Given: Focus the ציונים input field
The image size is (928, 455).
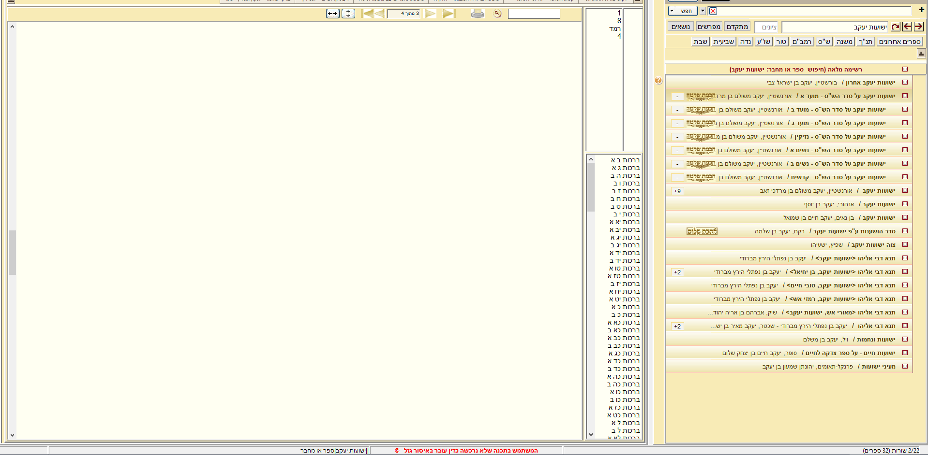Looking at the screenshot, I should pos(766,27).
